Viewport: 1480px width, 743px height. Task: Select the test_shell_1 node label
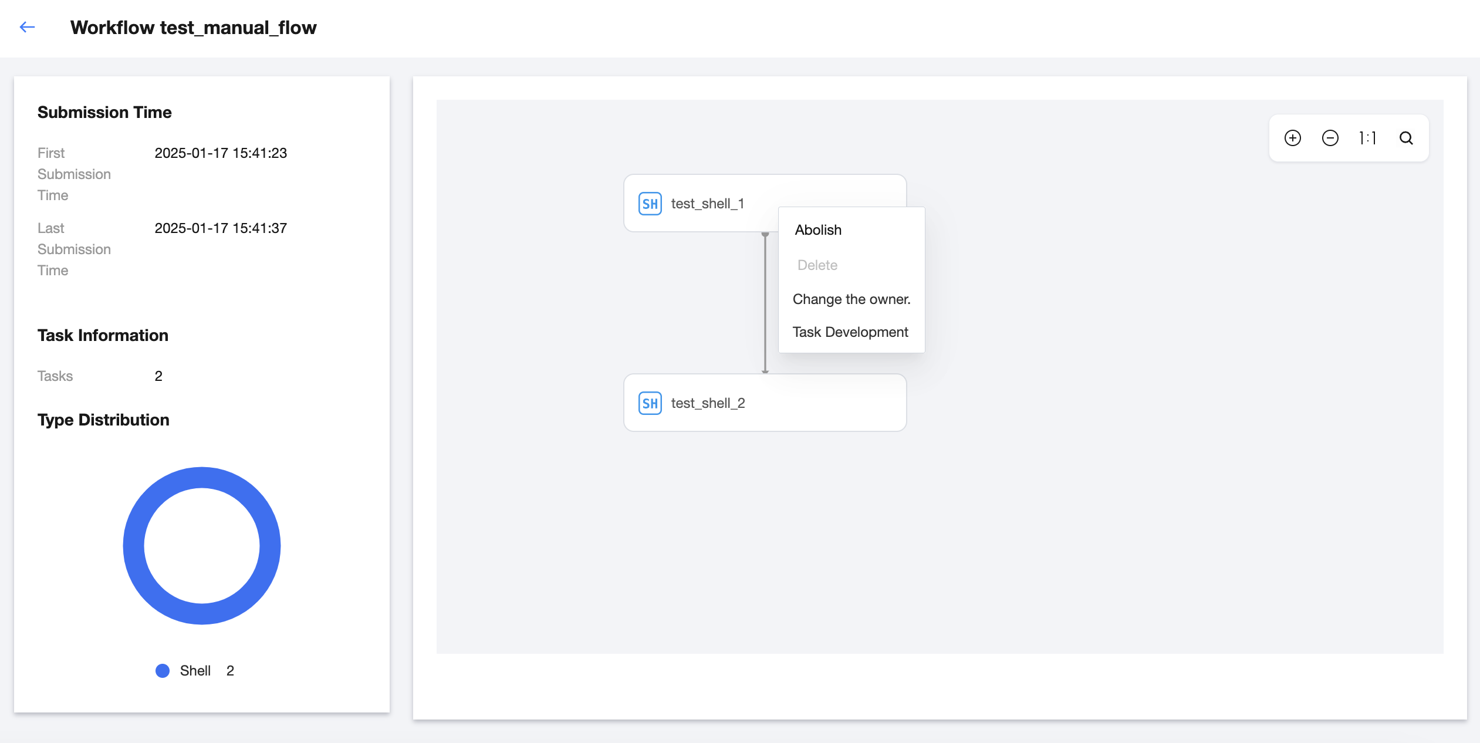[x=707, y=204]
